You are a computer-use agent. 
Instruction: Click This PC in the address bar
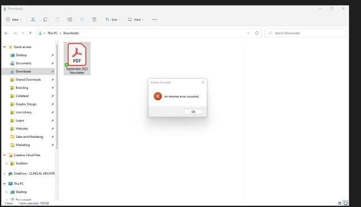(x=53, y=33)
